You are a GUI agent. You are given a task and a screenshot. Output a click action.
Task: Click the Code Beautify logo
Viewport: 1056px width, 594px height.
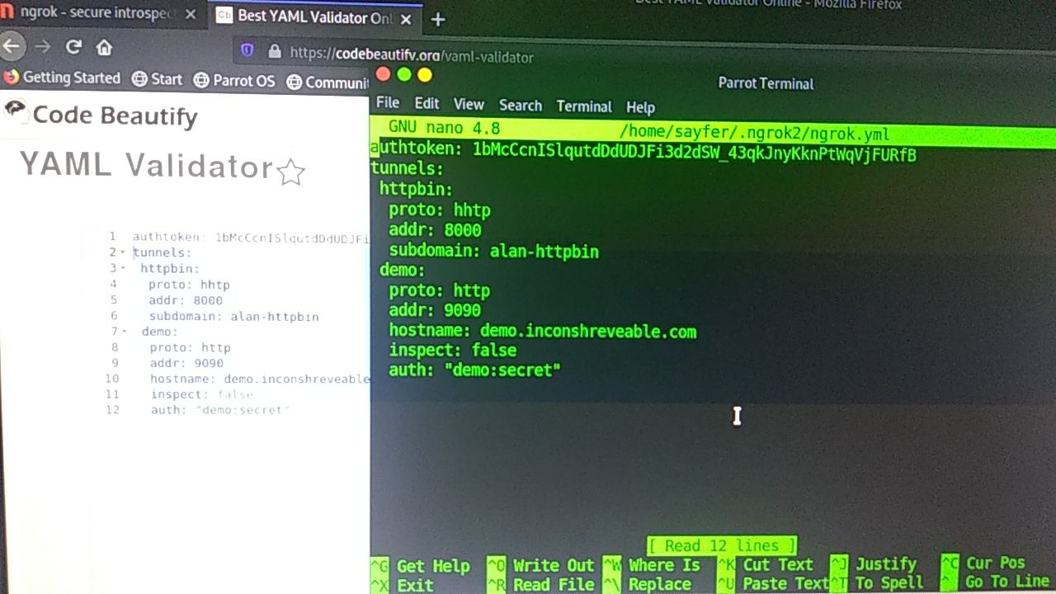101,115
